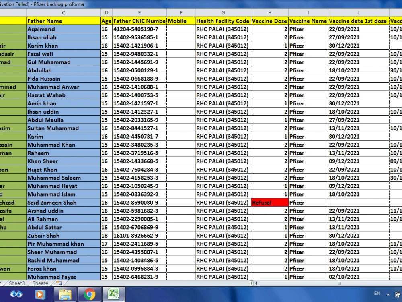The image size is (402, 302).
Task: Select column H header
Action: point(270,12)
